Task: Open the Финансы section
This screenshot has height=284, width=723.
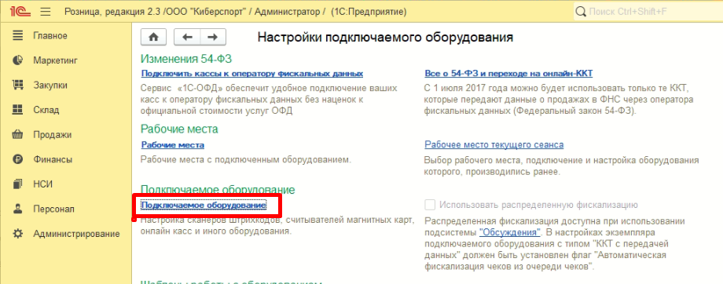Action: click(53, 160)
